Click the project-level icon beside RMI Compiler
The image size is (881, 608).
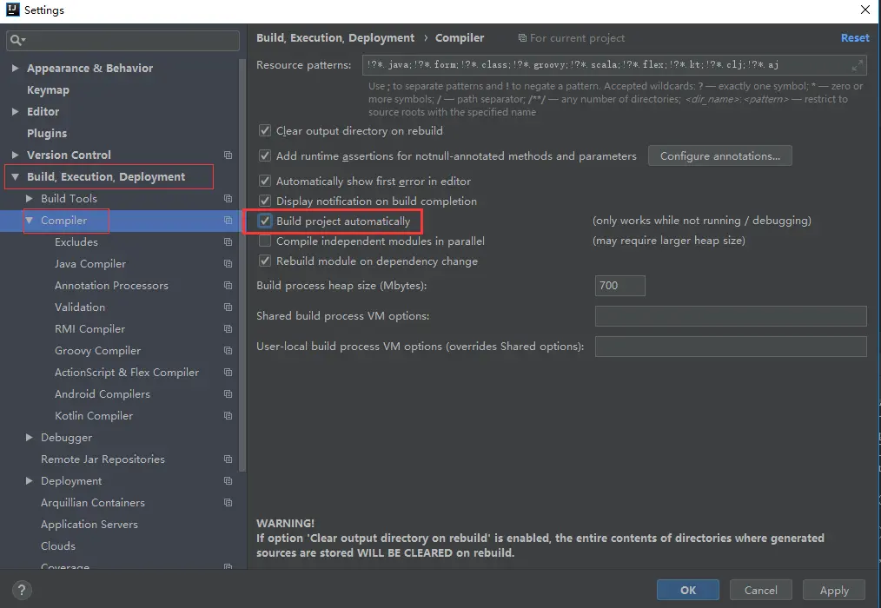pos(229,328)
